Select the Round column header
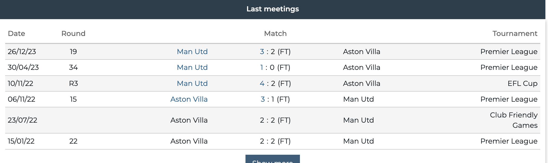The image size is (548, 163). 73,33
